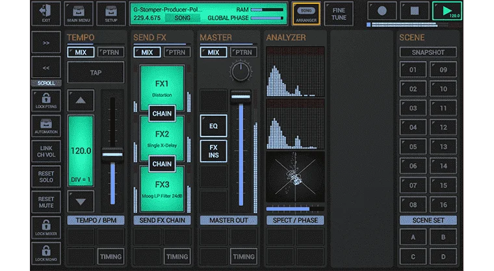Click the TEMPO / BPM label
Viewport: 494px width, 271px height.
96,220
